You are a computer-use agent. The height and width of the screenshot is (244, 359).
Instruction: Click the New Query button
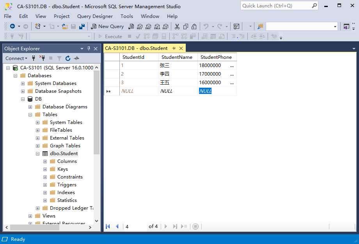point(107,27)
